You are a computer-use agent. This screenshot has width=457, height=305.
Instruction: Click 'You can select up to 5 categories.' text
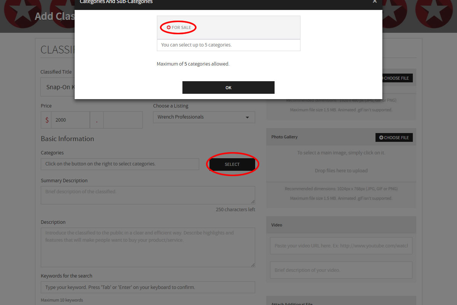pos(197,45)
